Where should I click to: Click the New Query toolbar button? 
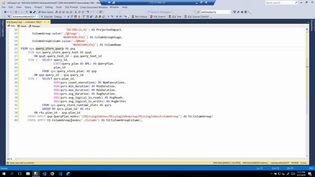pos(46,12)
